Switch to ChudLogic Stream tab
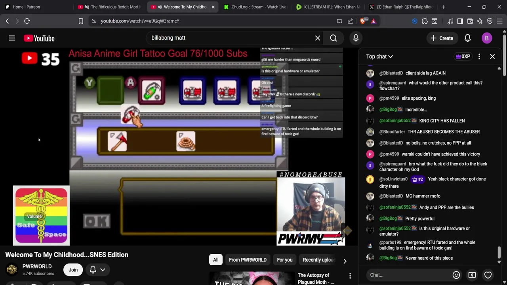This screenshot has height=285, width=507. coord(255,7)
